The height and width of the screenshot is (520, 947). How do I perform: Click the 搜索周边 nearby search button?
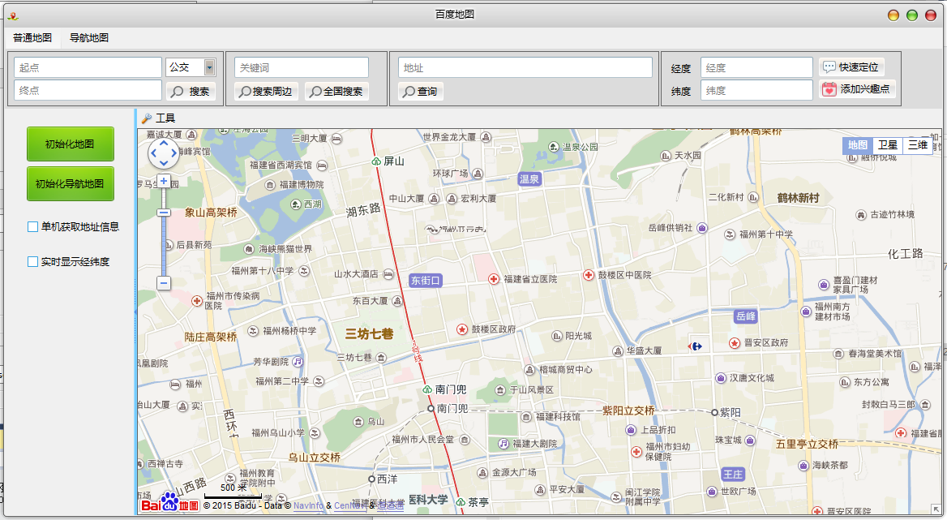click(x=266, y=91)
